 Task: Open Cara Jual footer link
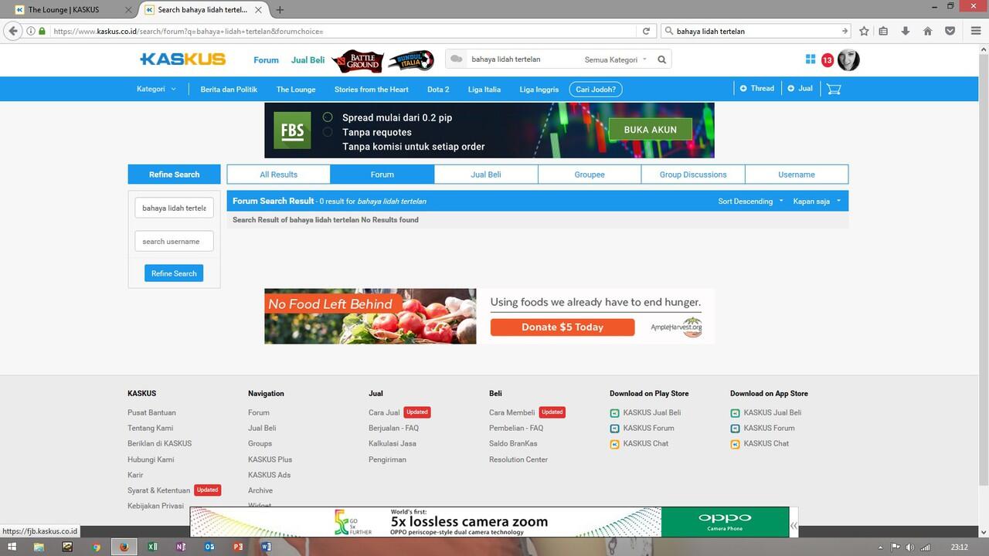click(x=384, y=413)
